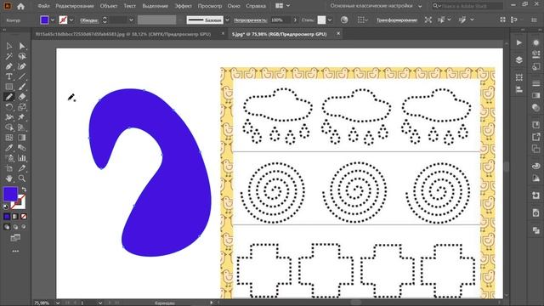Set paint mode to Color
Viewport: 544px width, 306px height.
7,217
